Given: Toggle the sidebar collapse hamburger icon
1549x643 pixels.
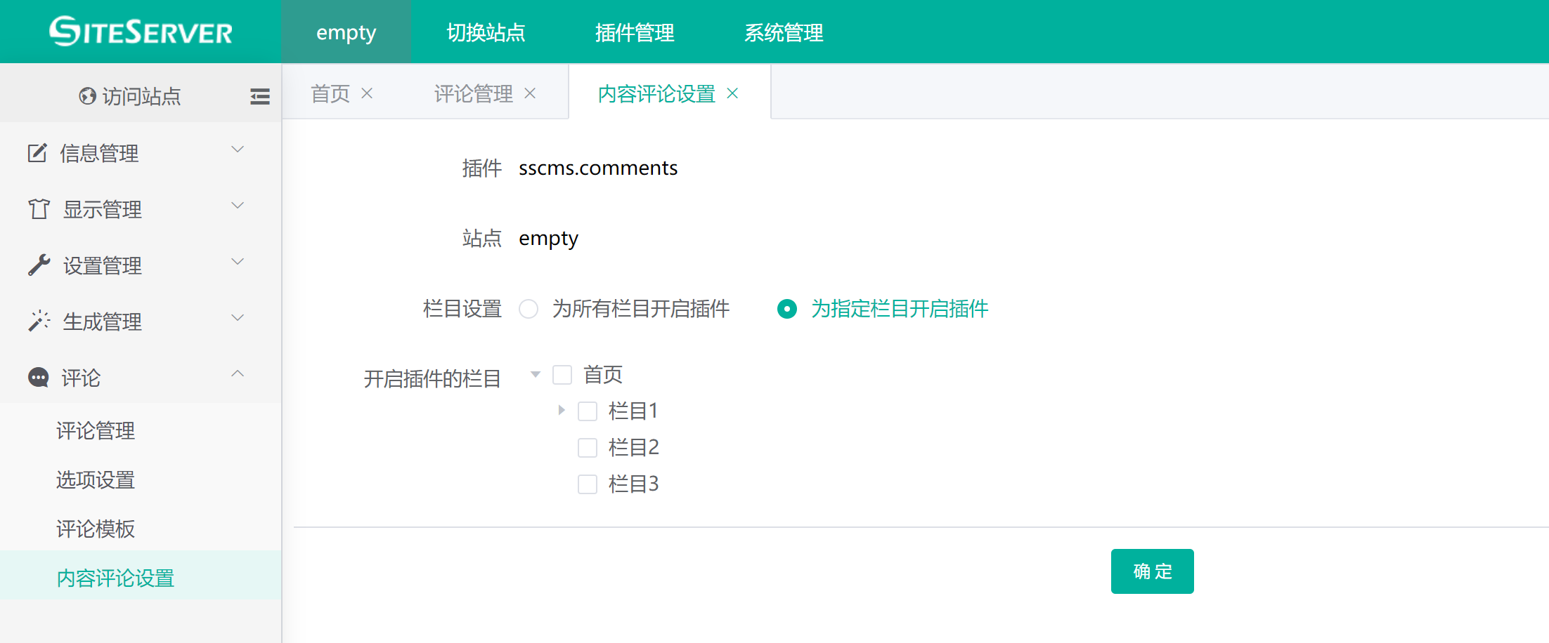Looking at the screenshot, I should 259,96.
